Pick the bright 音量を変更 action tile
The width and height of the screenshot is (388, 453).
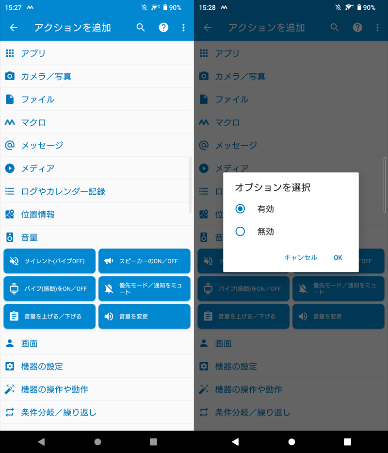[x=144, y=317]
